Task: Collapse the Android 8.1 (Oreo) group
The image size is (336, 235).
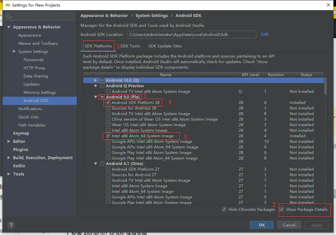Action: point(95,163)
